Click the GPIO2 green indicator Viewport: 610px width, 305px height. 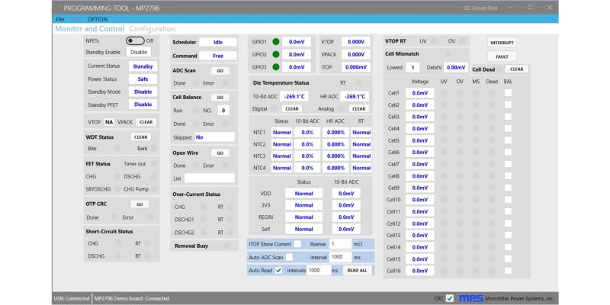[276, 54]
